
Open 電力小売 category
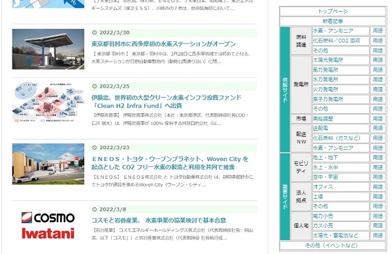323,216
